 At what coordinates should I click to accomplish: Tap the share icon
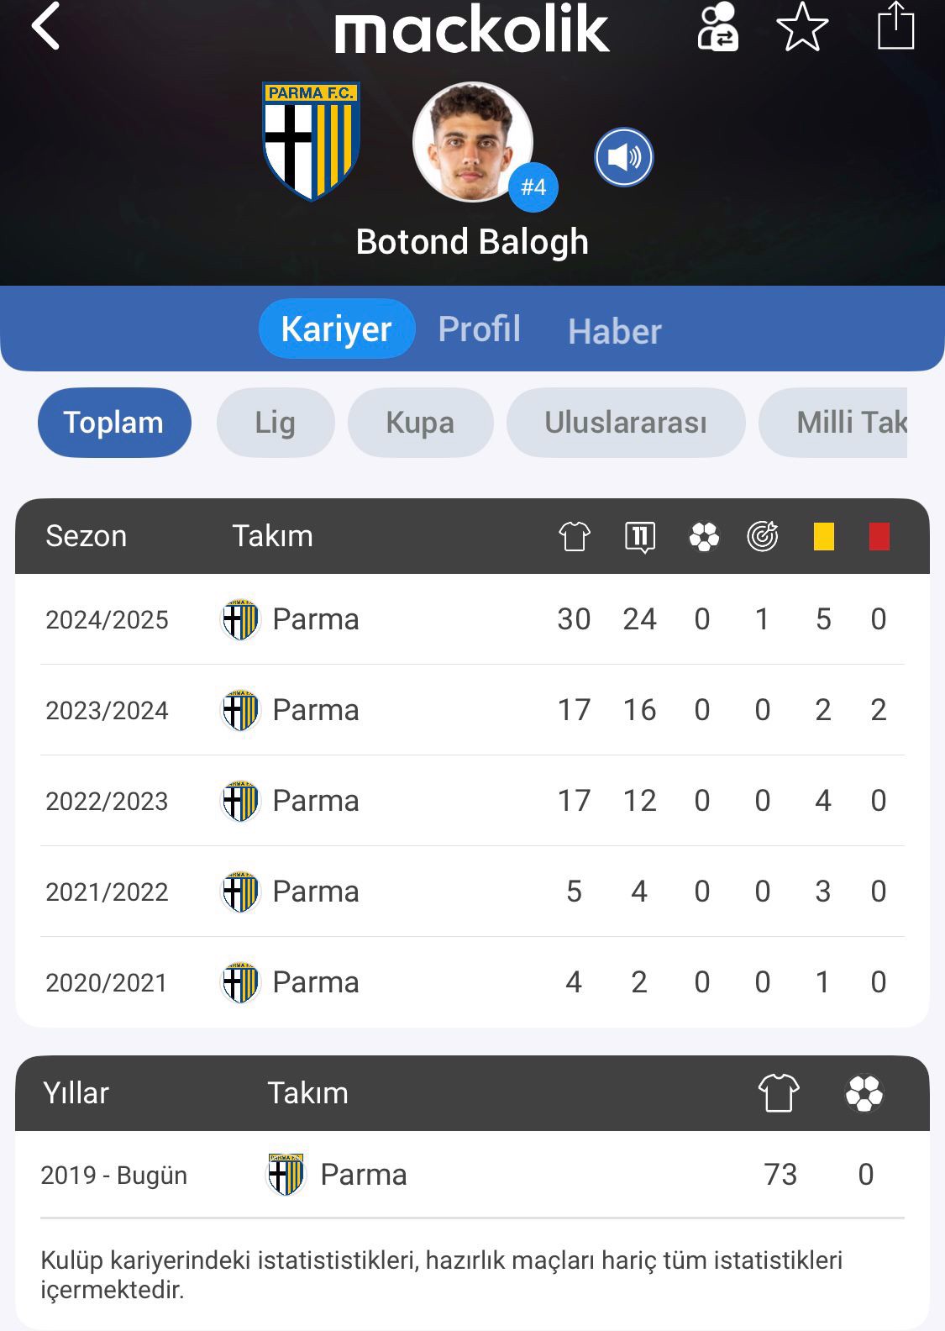coord(895,26)
